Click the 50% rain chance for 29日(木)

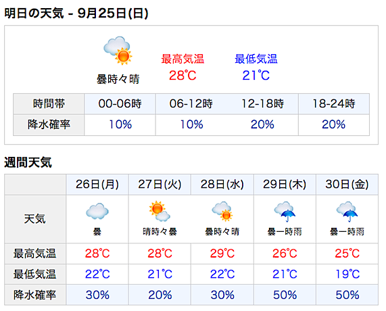click(x=285, y=295)
